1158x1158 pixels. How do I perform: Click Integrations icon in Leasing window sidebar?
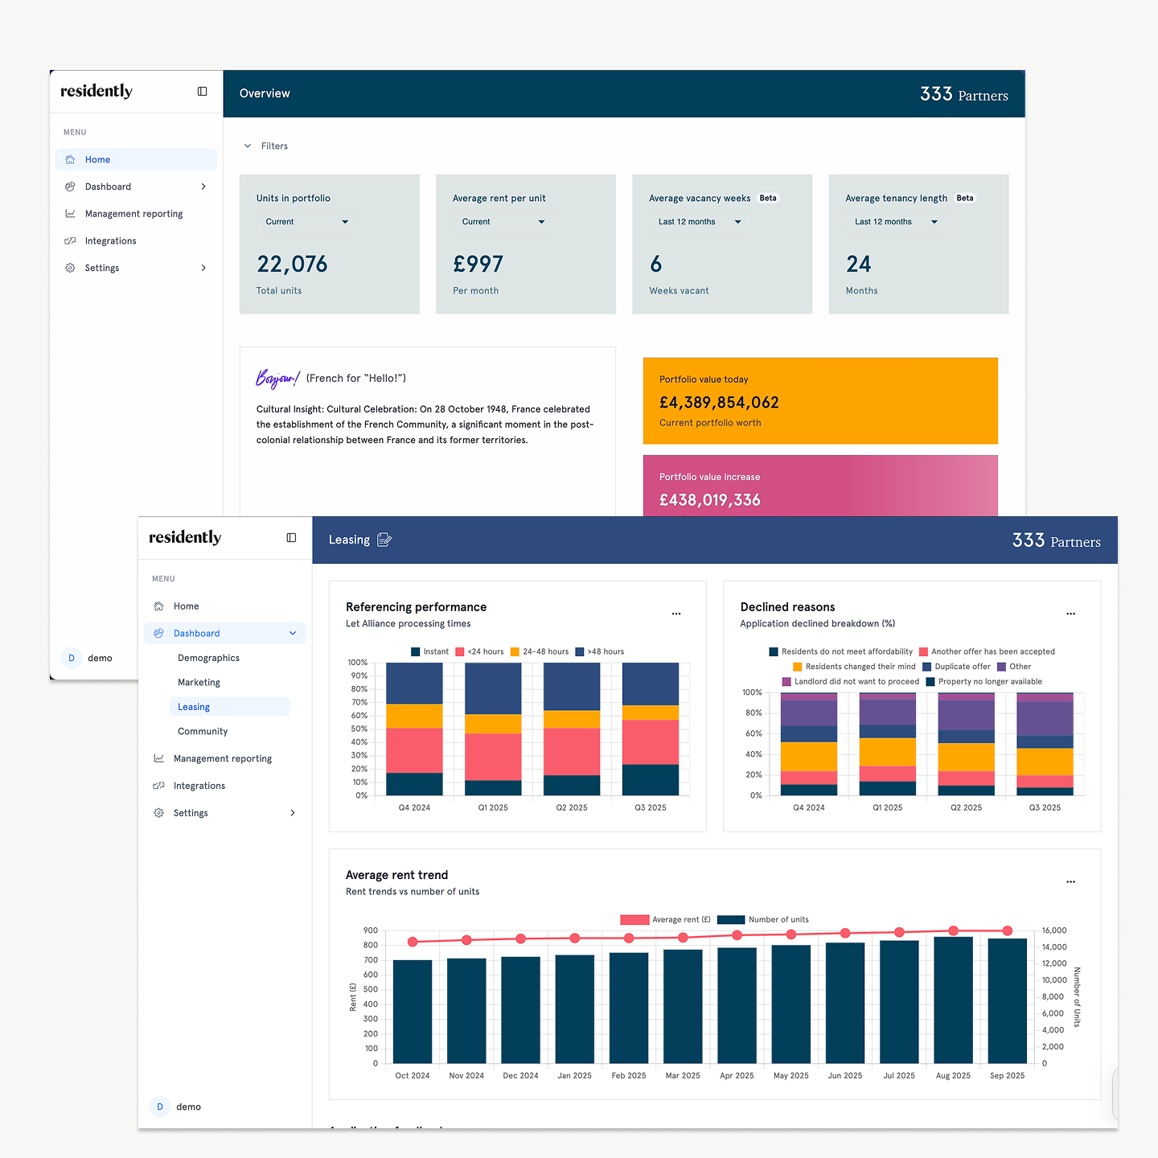(x=158, y=786)
